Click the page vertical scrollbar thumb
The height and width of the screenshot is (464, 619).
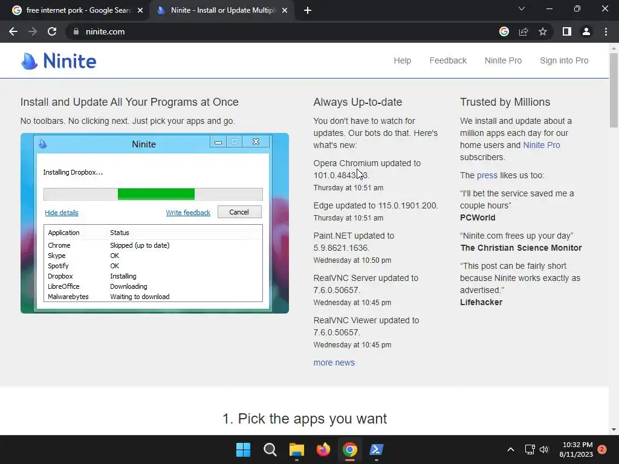pyautogui.click(x=614, y=90)
